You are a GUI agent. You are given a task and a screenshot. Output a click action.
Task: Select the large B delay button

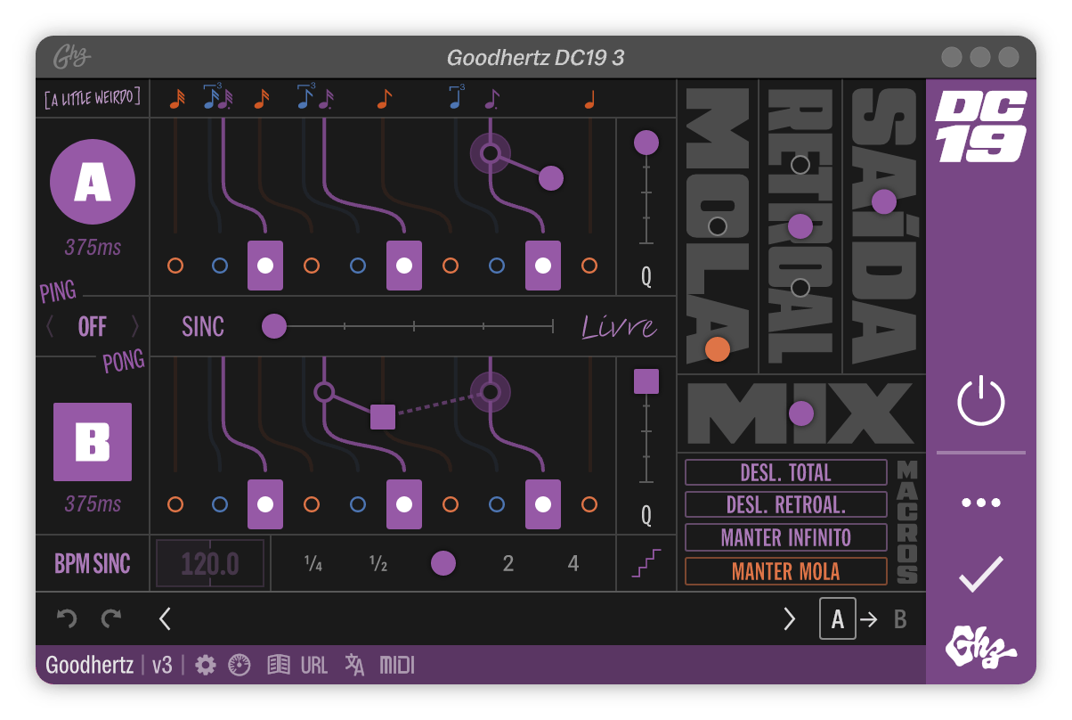point(93,442)
